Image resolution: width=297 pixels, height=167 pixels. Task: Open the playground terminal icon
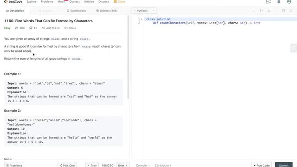pos(268,2)
